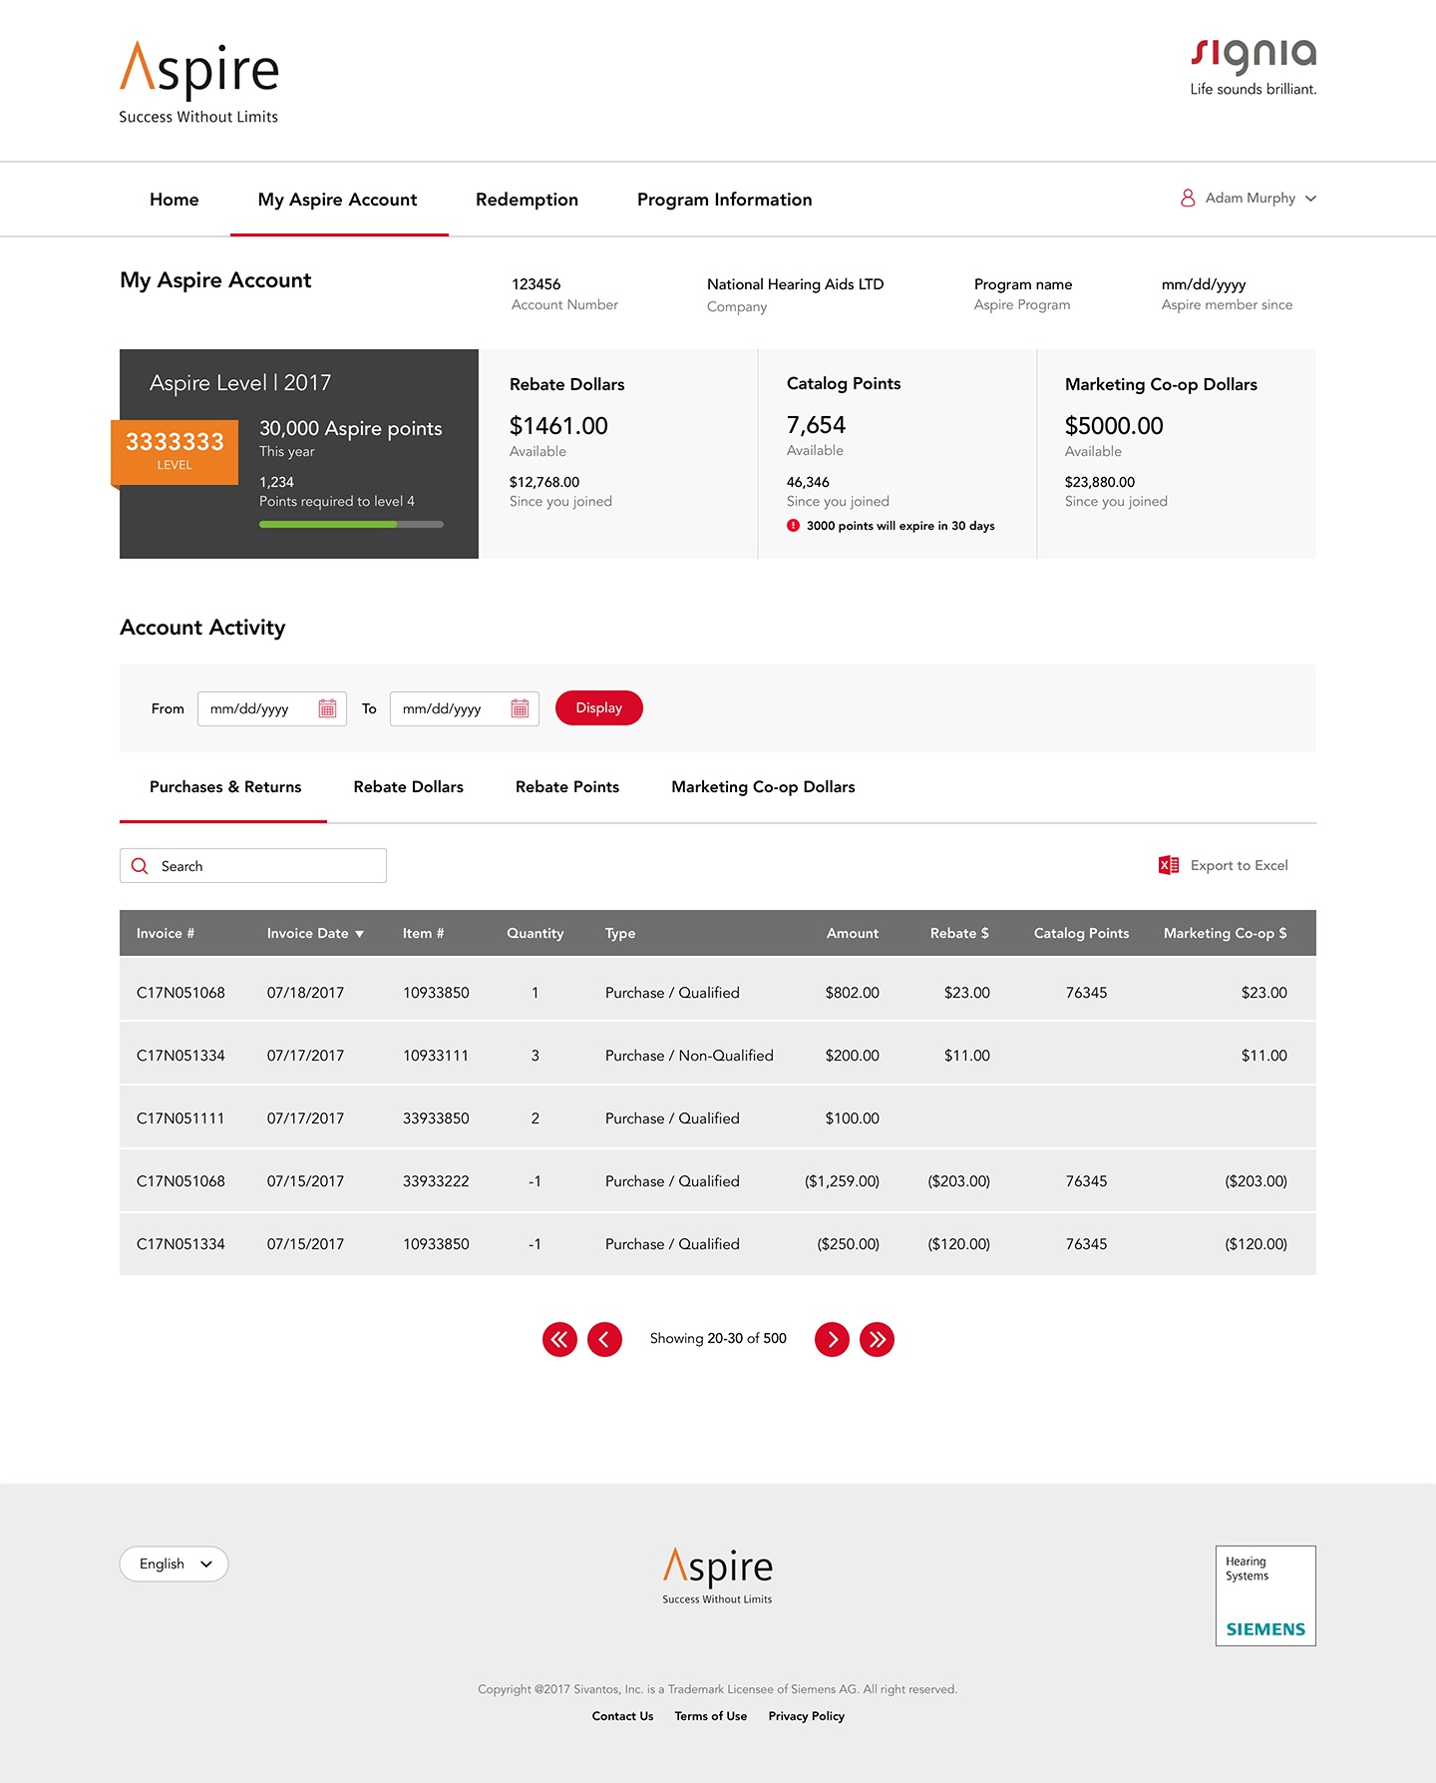Click the red expiry warning icon

click(793, 526)
